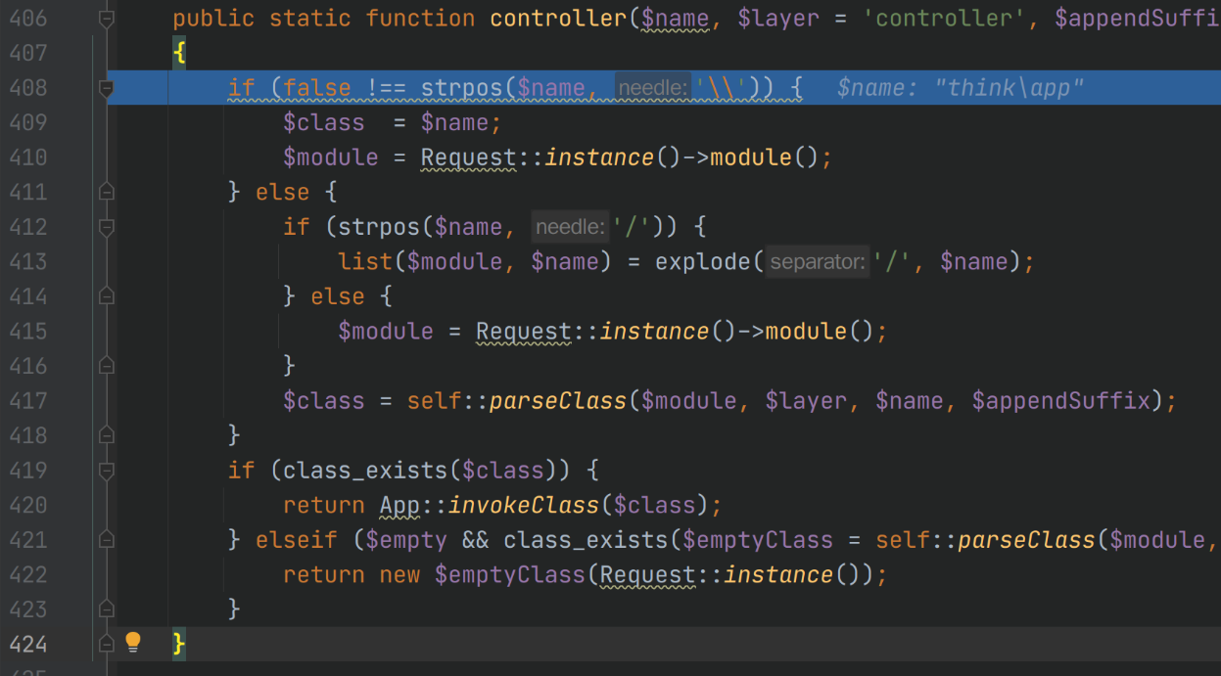Click the underlined App class on line 420
This screenshot has height=676, width=1221.
(x=399, y=505)
